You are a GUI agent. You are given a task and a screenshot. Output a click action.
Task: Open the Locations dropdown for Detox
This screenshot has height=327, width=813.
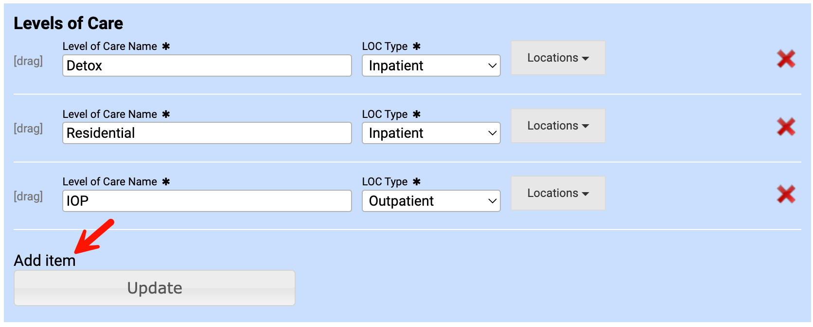pyautogui.click(x=557, y=58)
